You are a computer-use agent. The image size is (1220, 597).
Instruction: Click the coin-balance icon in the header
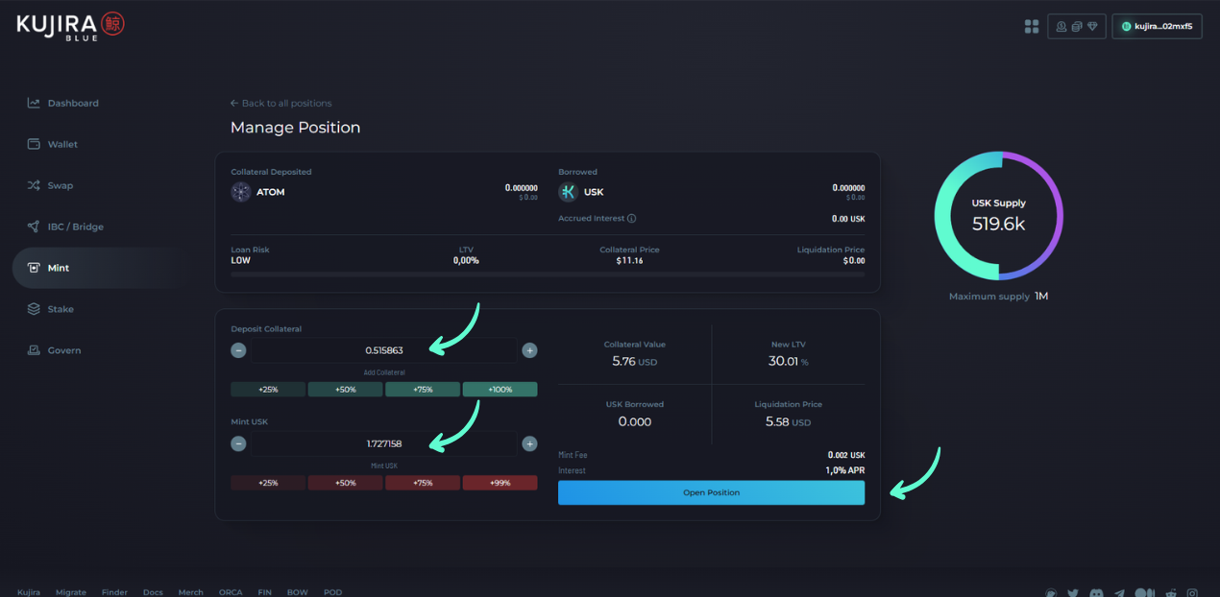tap(1061, 27)
